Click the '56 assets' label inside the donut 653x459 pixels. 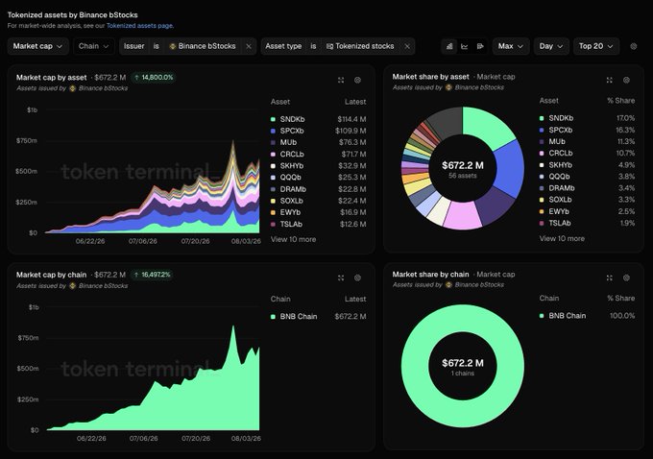(x=463, y=176)
